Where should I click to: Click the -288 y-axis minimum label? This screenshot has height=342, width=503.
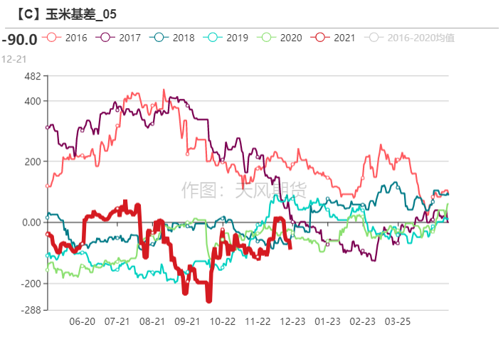pyautogui.click(x=31, y=310)
